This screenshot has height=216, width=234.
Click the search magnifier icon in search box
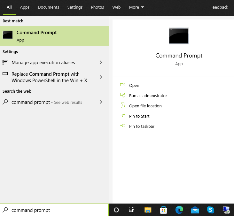[x=5, y=210]
